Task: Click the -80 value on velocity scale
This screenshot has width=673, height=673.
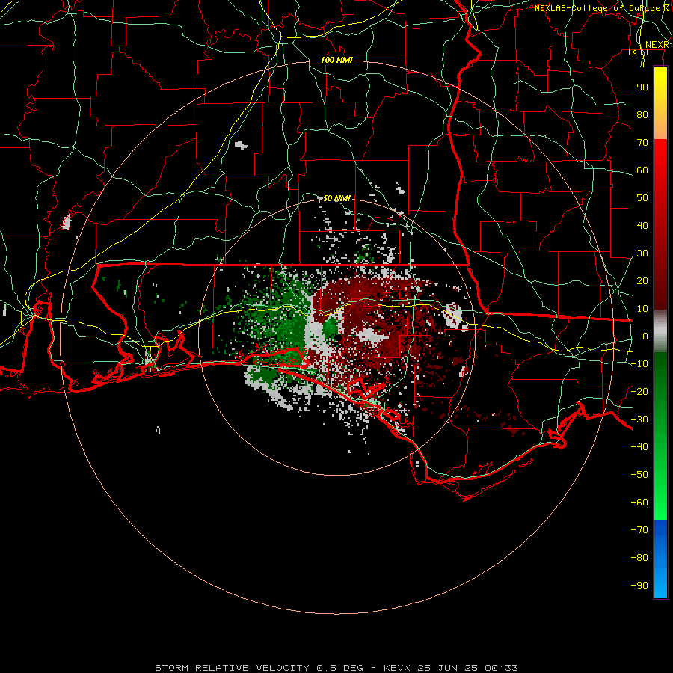Action: point(639,558)
